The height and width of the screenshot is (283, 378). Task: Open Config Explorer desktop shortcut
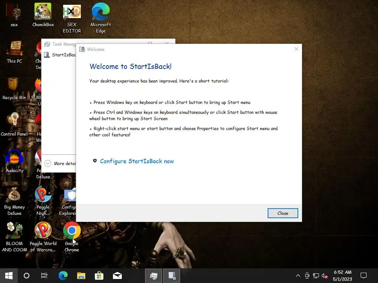(x=69, y=202)
